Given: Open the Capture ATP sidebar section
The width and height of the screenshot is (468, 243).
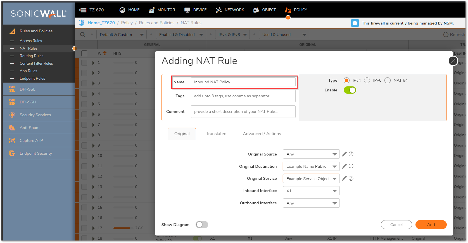Looking at the screenshot, I should point(31,140).
